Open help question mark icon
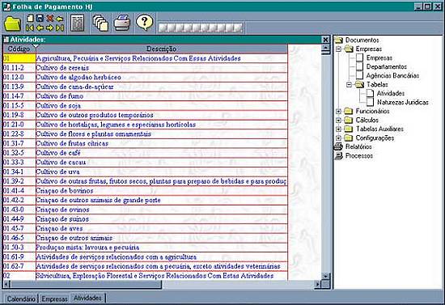This screenshot has width=445, height=305. pyautogui.click(x=144, y=22)
